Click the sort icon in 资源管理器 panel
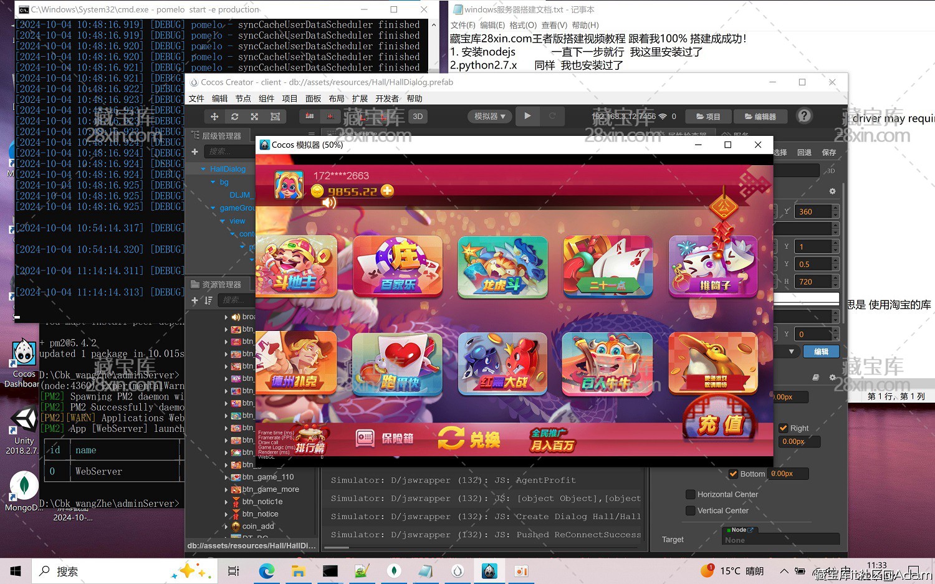The height and width of the screenshot is (584, 935). coord(209,300)
